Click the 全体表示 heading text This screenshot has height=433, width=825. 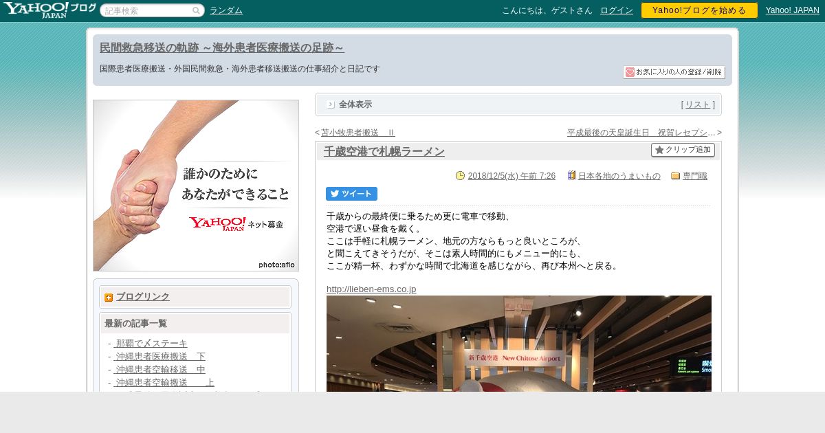(355, 104)
